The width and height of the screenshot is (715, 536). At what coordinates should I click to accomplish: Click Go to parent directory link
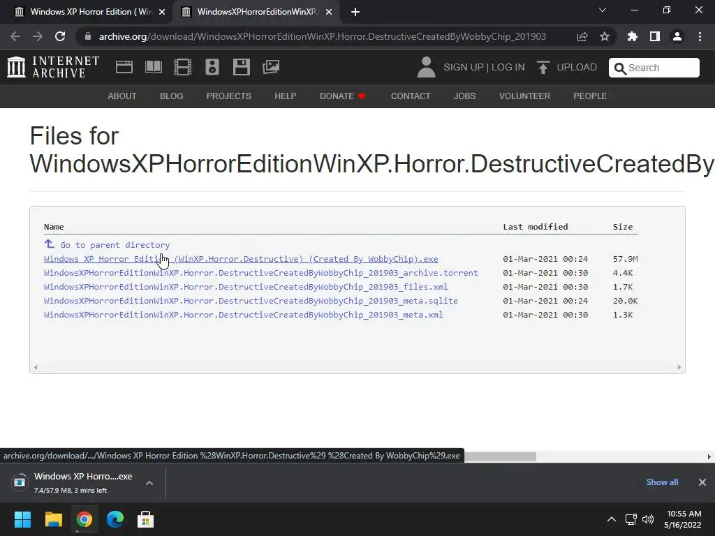(x=115, y=245)
